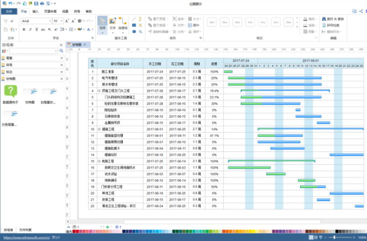Collapse task group in row 4
Screen dimensions: 367x241
[99, 91]
